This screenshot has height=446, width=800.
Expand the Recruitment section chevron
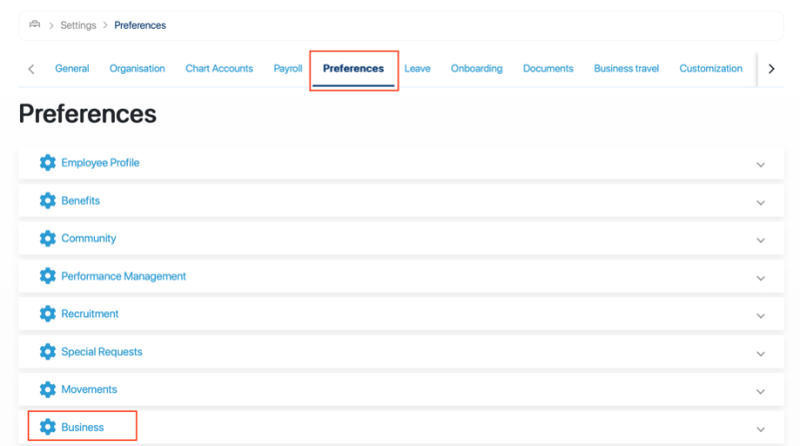[761, 315]
